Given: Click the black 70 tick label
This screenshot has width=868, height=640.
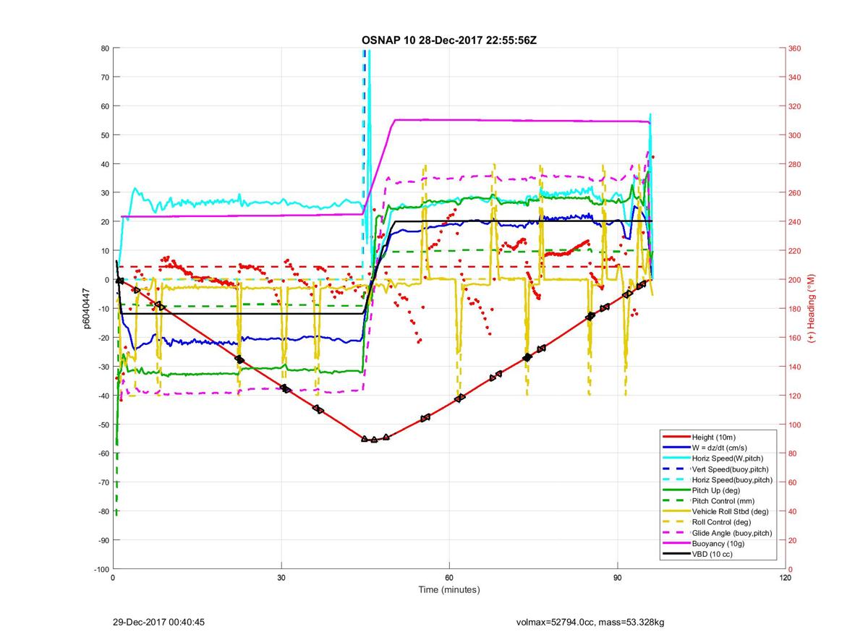Looking at the screenshot, I should (x=104, y=77).
